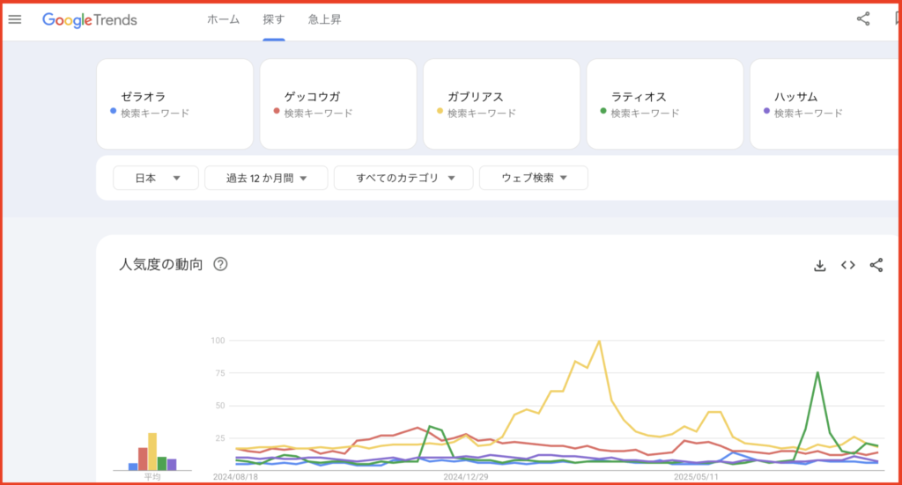This screenshot has width=902, height=485.
Task: Go to the ホーム tab
Action: pyautogui.click(x=223, y=19)
